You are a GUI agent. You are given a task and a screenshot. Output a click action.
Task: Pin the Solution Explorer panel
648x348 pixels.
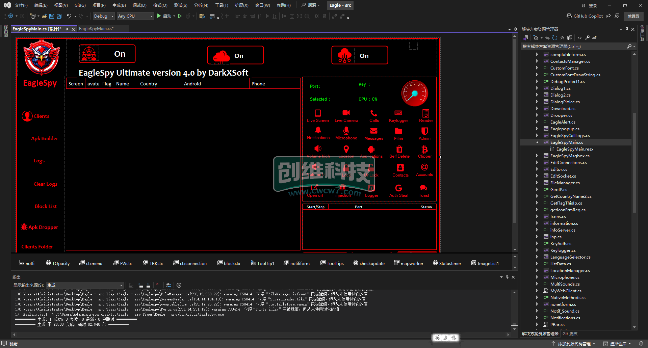coord(627,29)
